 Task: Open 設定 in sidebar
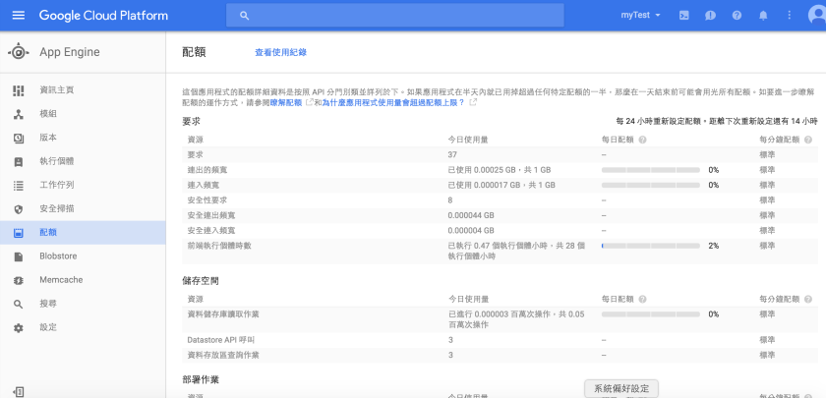click(48, 327)
